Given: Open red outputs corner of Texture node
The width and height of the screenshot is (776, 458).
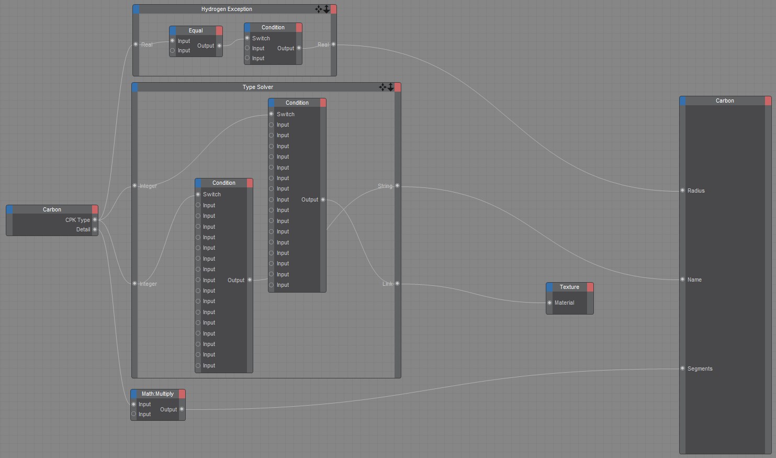Looking at the screenshot, I should [x=590, y=287].
